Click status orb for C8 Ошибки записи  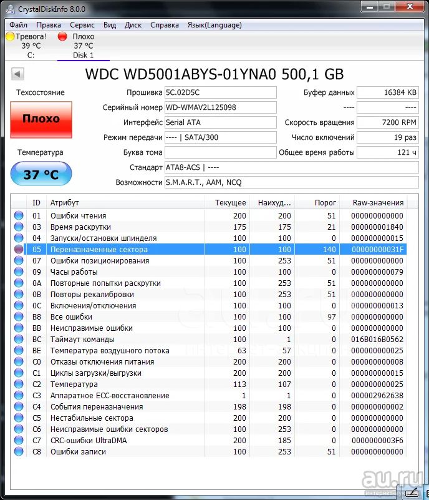click(x=19, y=451)
